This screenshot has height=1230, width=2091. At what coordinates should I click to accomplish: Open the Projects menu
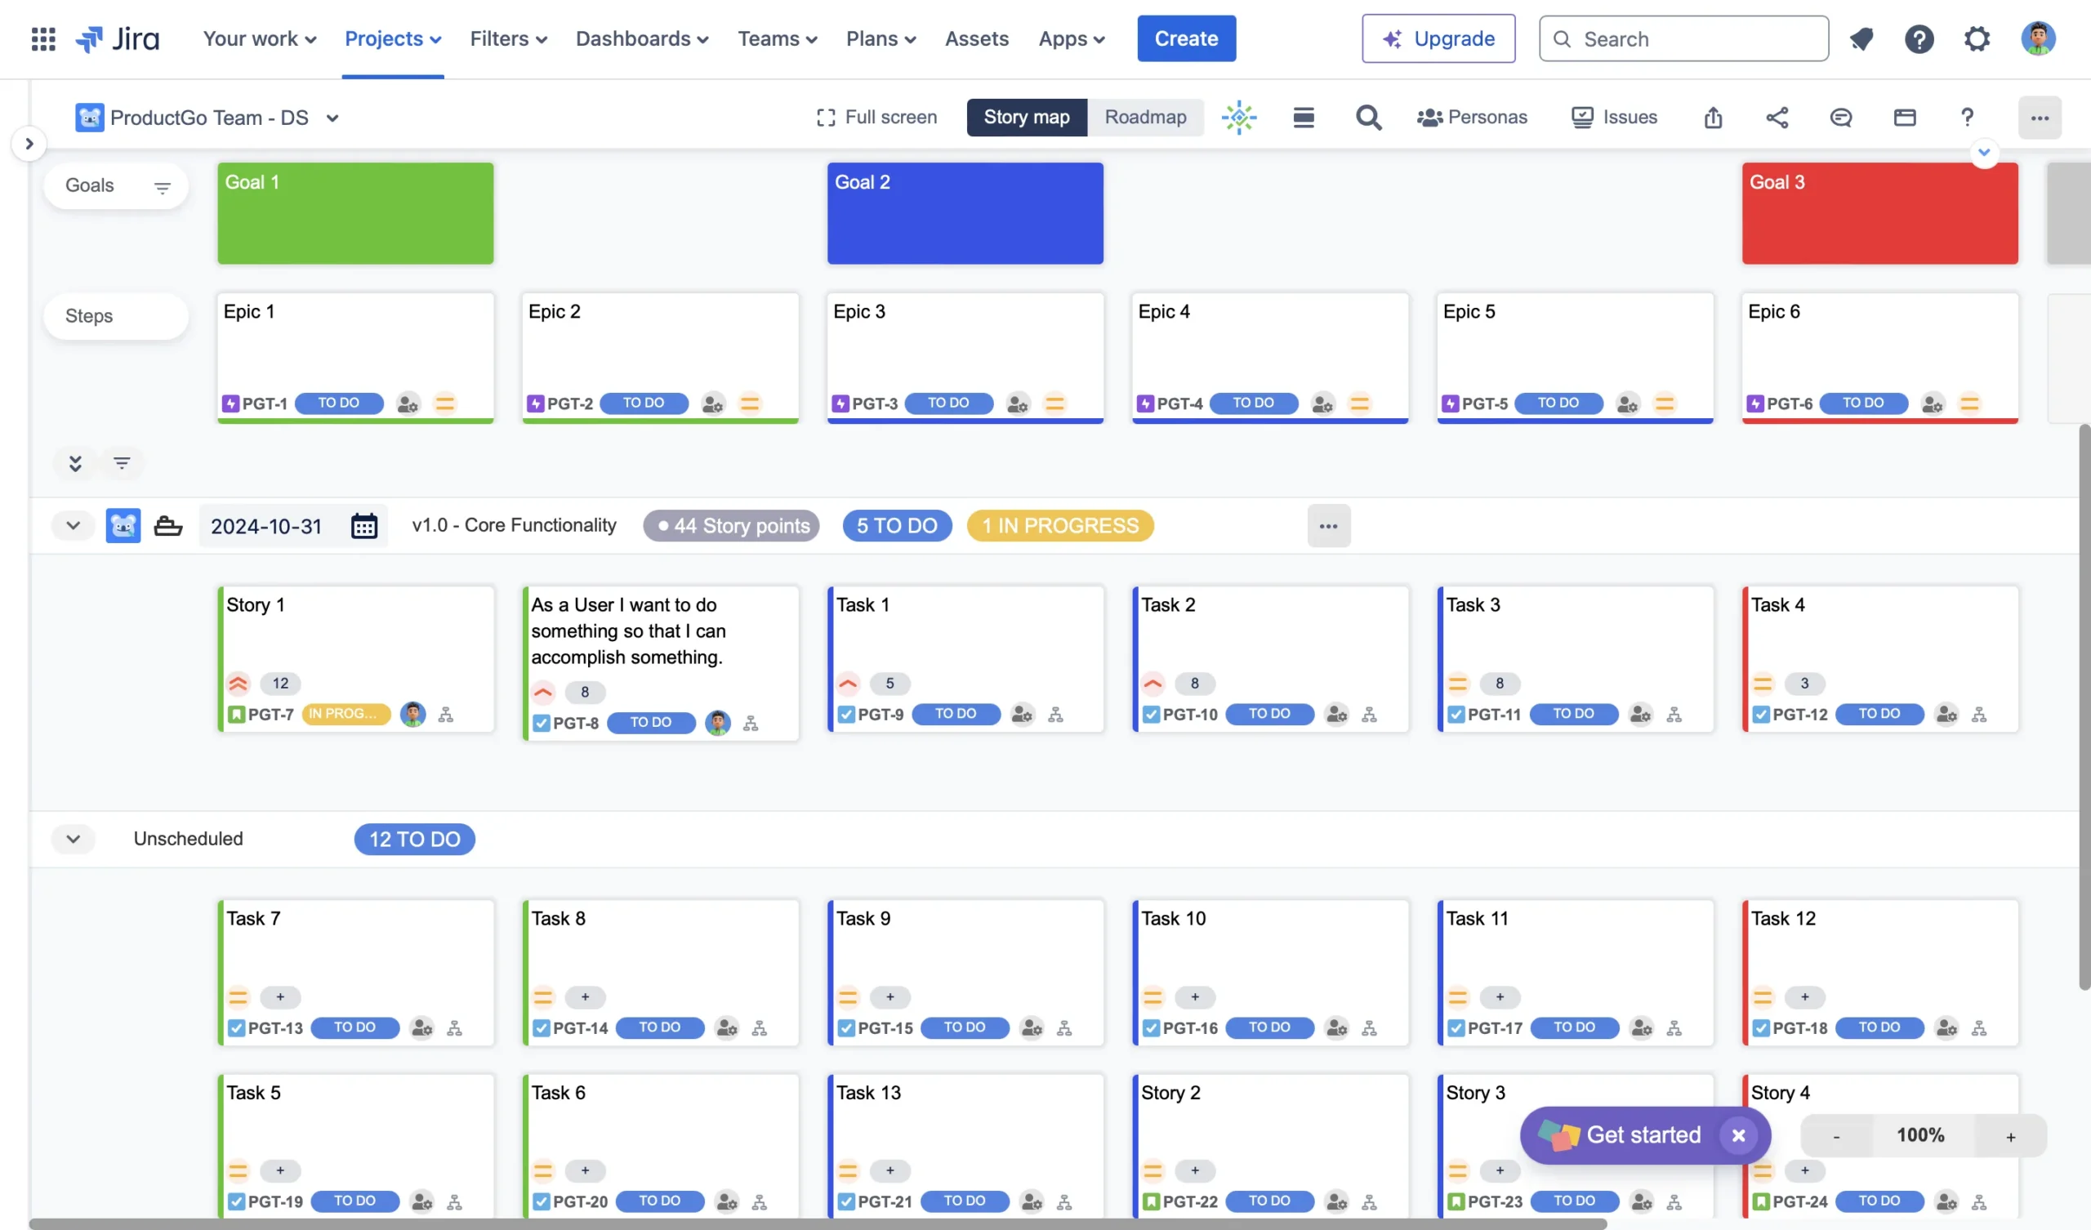[393, 39]
